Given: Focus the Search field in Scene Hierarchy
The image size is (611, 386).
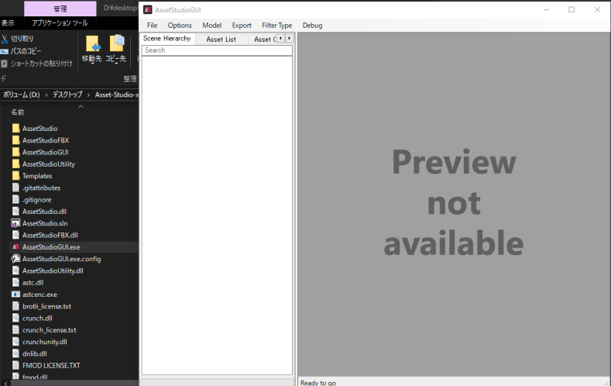Looking at the screenshot, I should (x=217, y=50).
